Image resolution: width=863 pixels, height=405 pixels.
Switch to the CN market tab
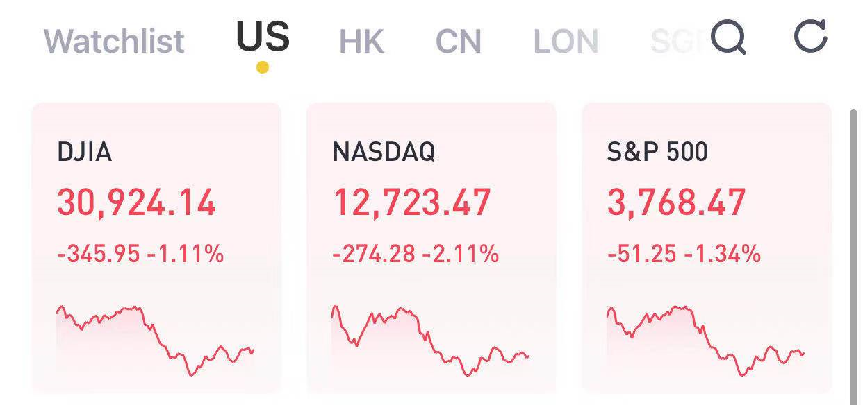[x=458, y=42]
